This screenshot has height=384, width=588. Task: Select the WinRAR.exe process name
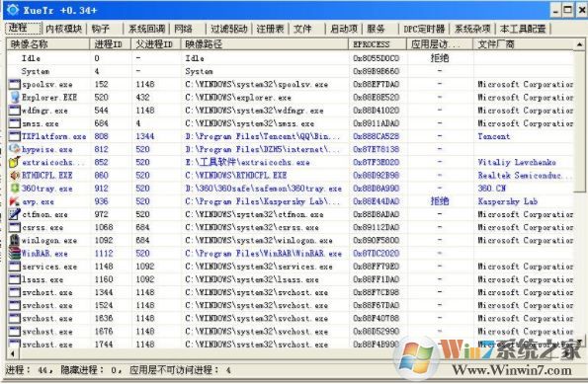[x=44, y=254]
